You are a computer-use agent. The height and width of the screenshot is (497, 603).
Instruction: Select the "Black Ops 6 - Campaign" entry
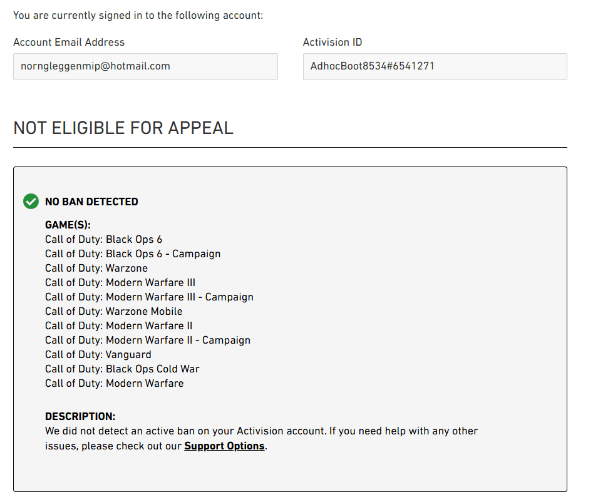133,254
